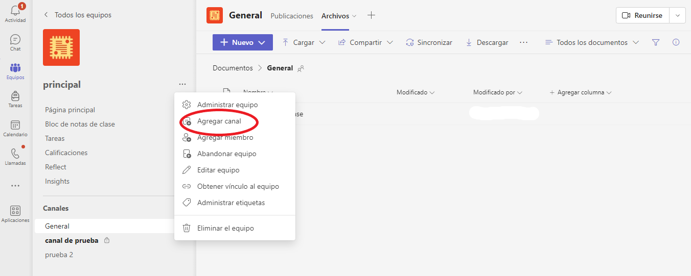Switch to the Publicaciones tab
The image size is (691, 276).
291,16
